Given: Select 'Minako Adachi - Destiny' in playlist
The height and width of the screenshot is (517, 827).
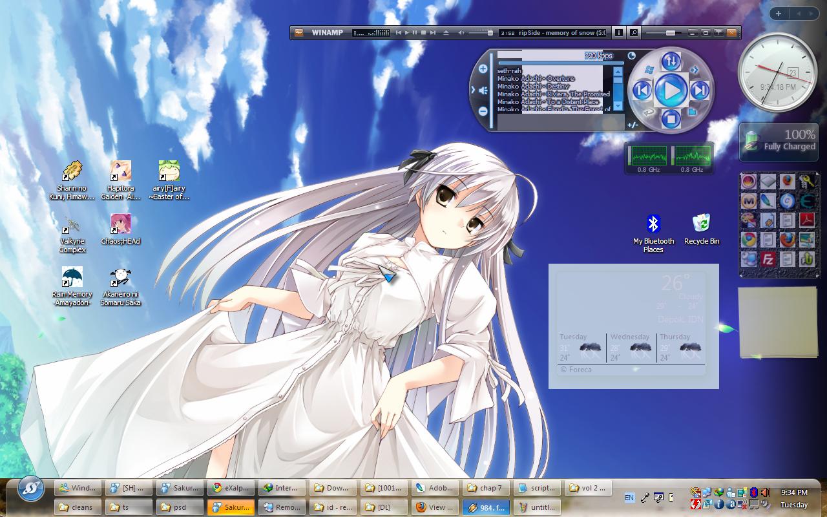Looking at the screenshot, I should (533, 86).
